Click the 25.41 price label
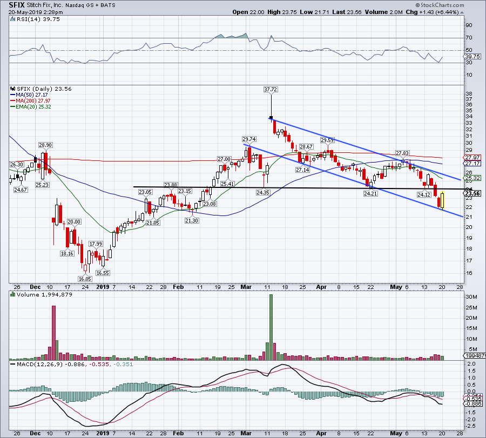 (227, 184)
